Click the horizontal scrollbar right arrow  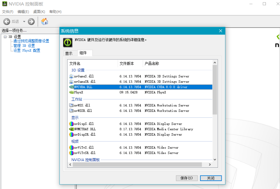click(x=210, y=165)
